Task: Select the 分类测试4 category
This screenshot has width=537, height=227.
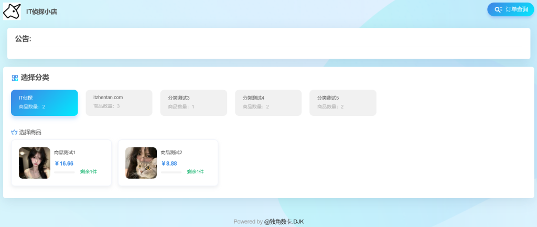Action: click(x=268, y=102)
